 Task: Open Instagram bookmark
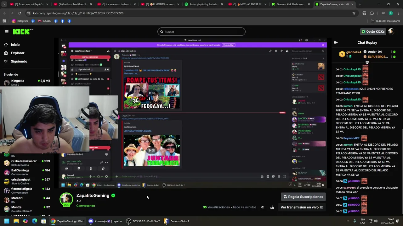pyautogui.click(x=20, y=21)
